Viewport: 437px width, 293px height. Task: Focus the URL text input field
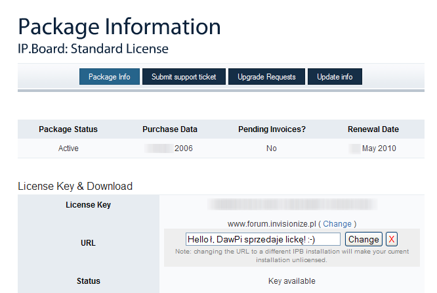pos(262,239)
